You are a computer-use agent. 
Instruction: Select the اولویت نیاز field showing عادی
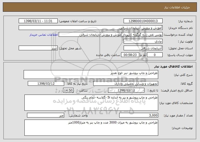[x=143, y=41]
